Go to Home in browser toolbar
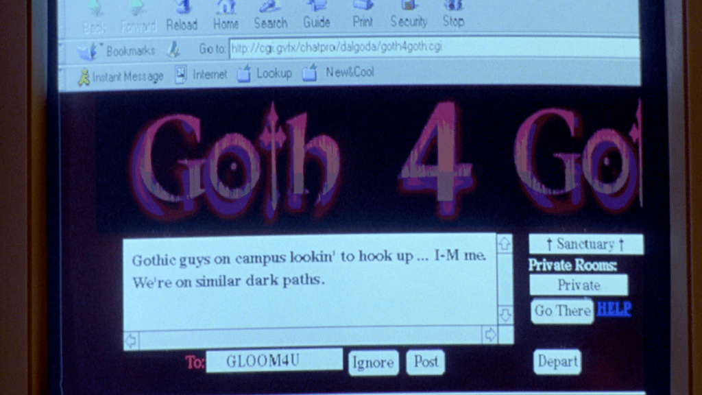This screenshot has height=395, width=702. click(226, 15)
